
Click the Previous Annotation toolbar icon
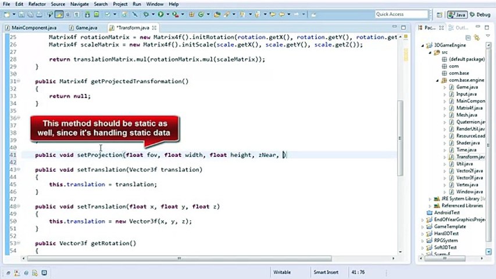coord(258,15)
